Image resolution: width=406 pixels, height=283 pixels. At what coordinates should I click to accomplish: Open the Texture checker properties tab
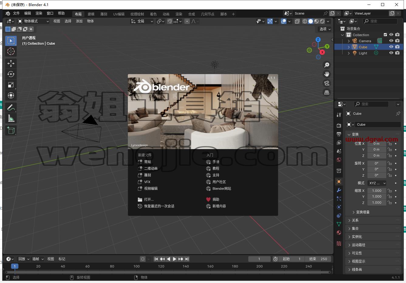pos(339,244)
